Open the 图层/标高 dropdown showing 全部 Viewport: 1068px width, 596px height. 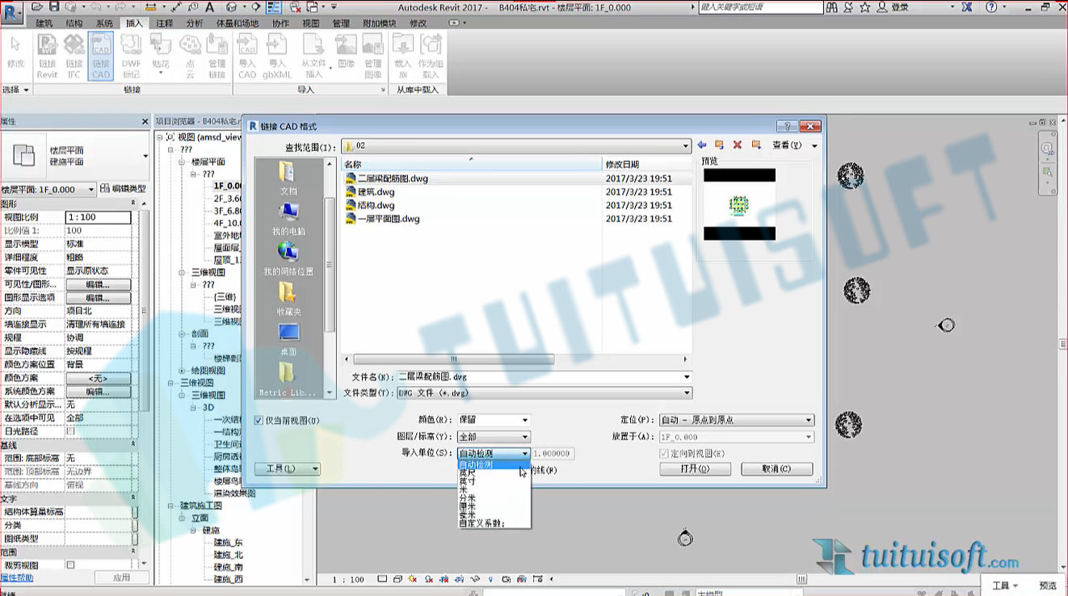click(x=494, y=437)
